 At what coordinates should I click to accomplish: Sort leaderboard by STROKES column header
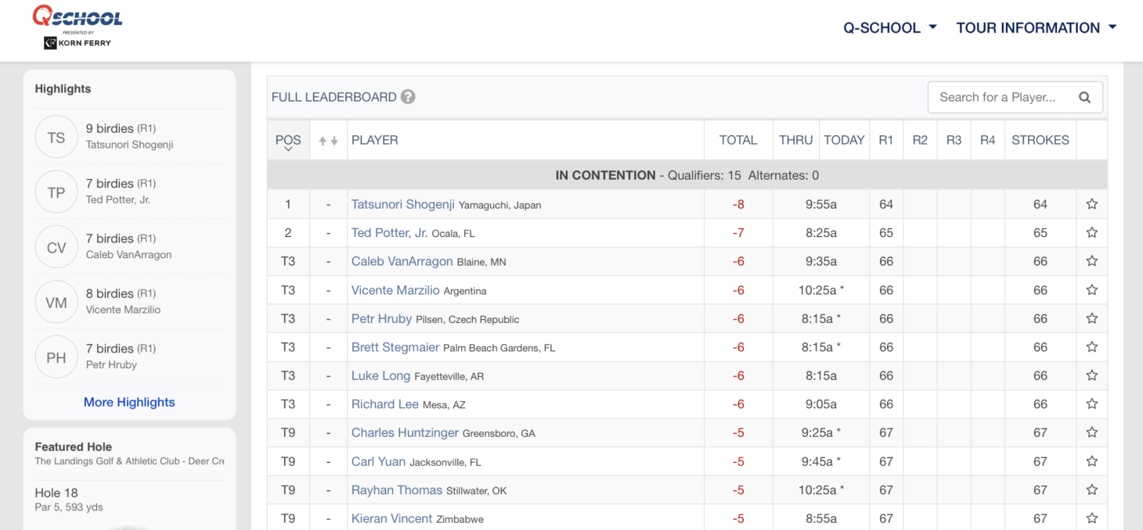click(x=1040, y=140)
